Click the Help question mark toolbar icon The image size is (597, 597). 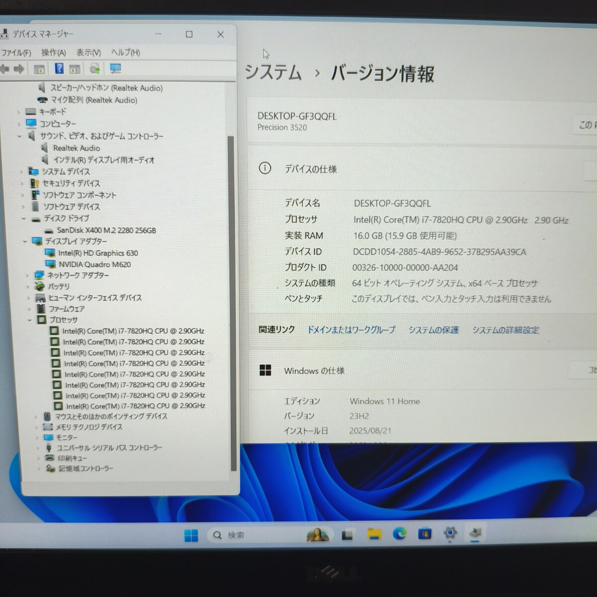59,69
